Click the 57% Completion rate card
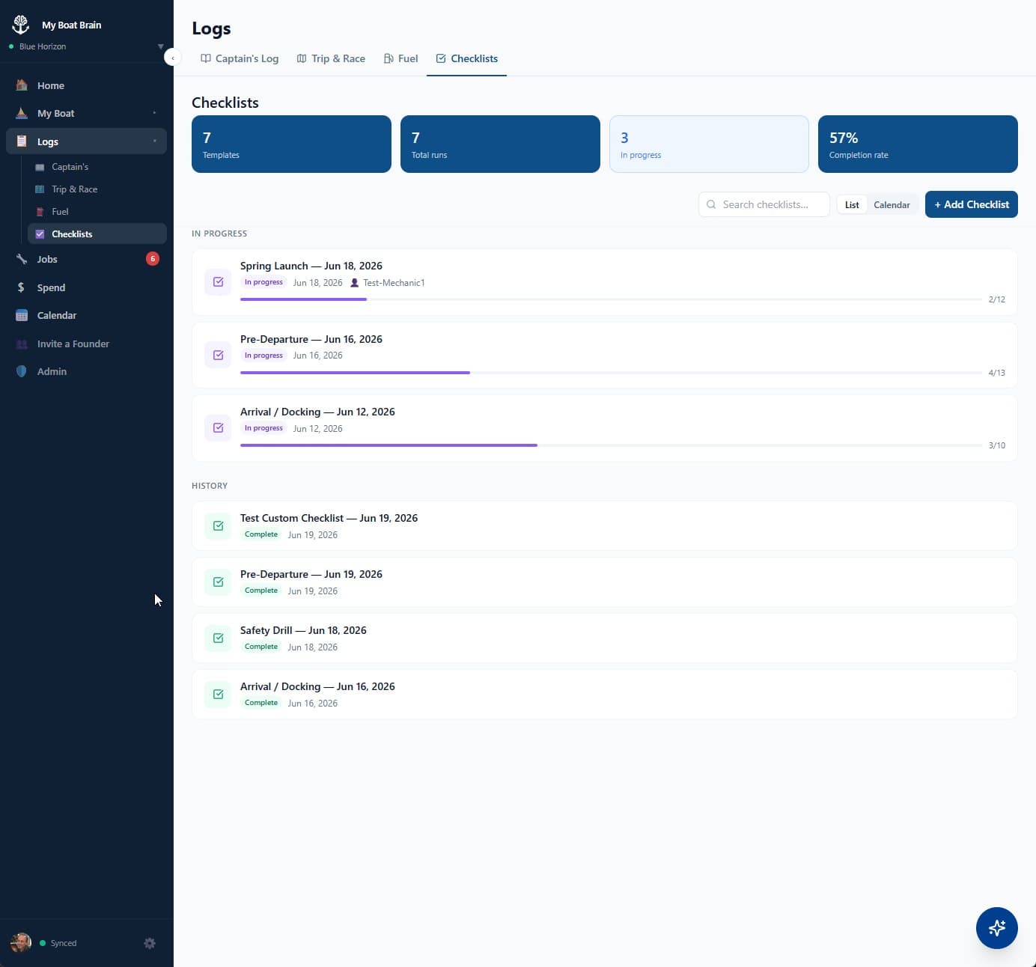The width and height of the screenshot is (1036, 967). (918, 144)
